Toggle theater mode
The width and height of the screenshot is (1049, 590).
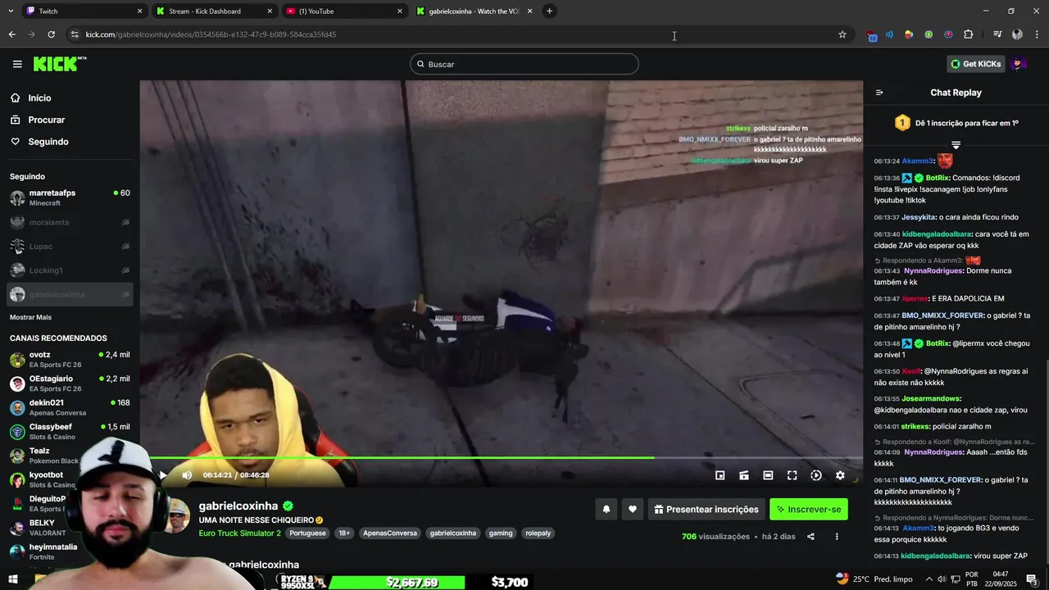(x=768, y=475)
